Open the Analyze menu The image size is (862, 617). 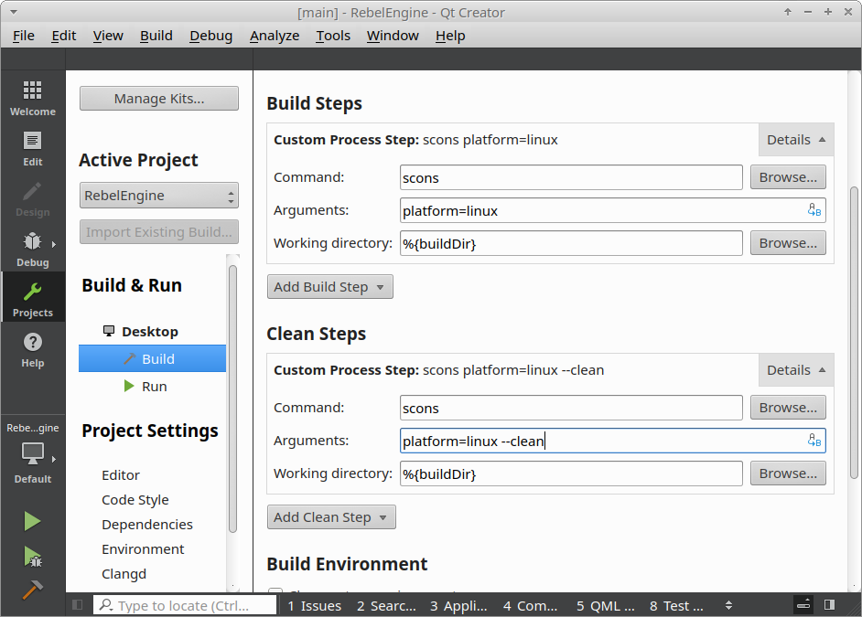[x=275, y=36]
